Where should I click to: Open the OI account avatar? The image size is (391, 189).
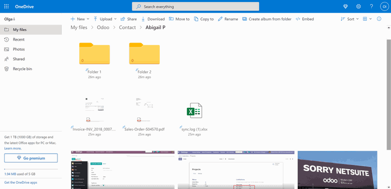point(384,6)
